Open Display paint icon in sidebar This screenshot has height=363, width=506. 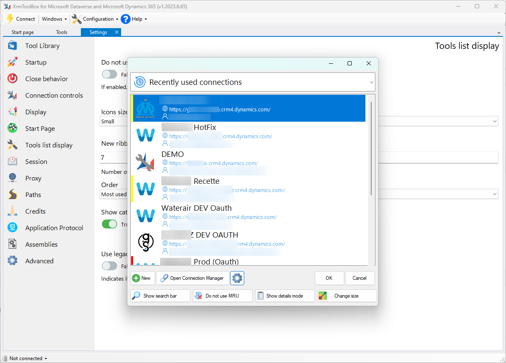[12, 112]
